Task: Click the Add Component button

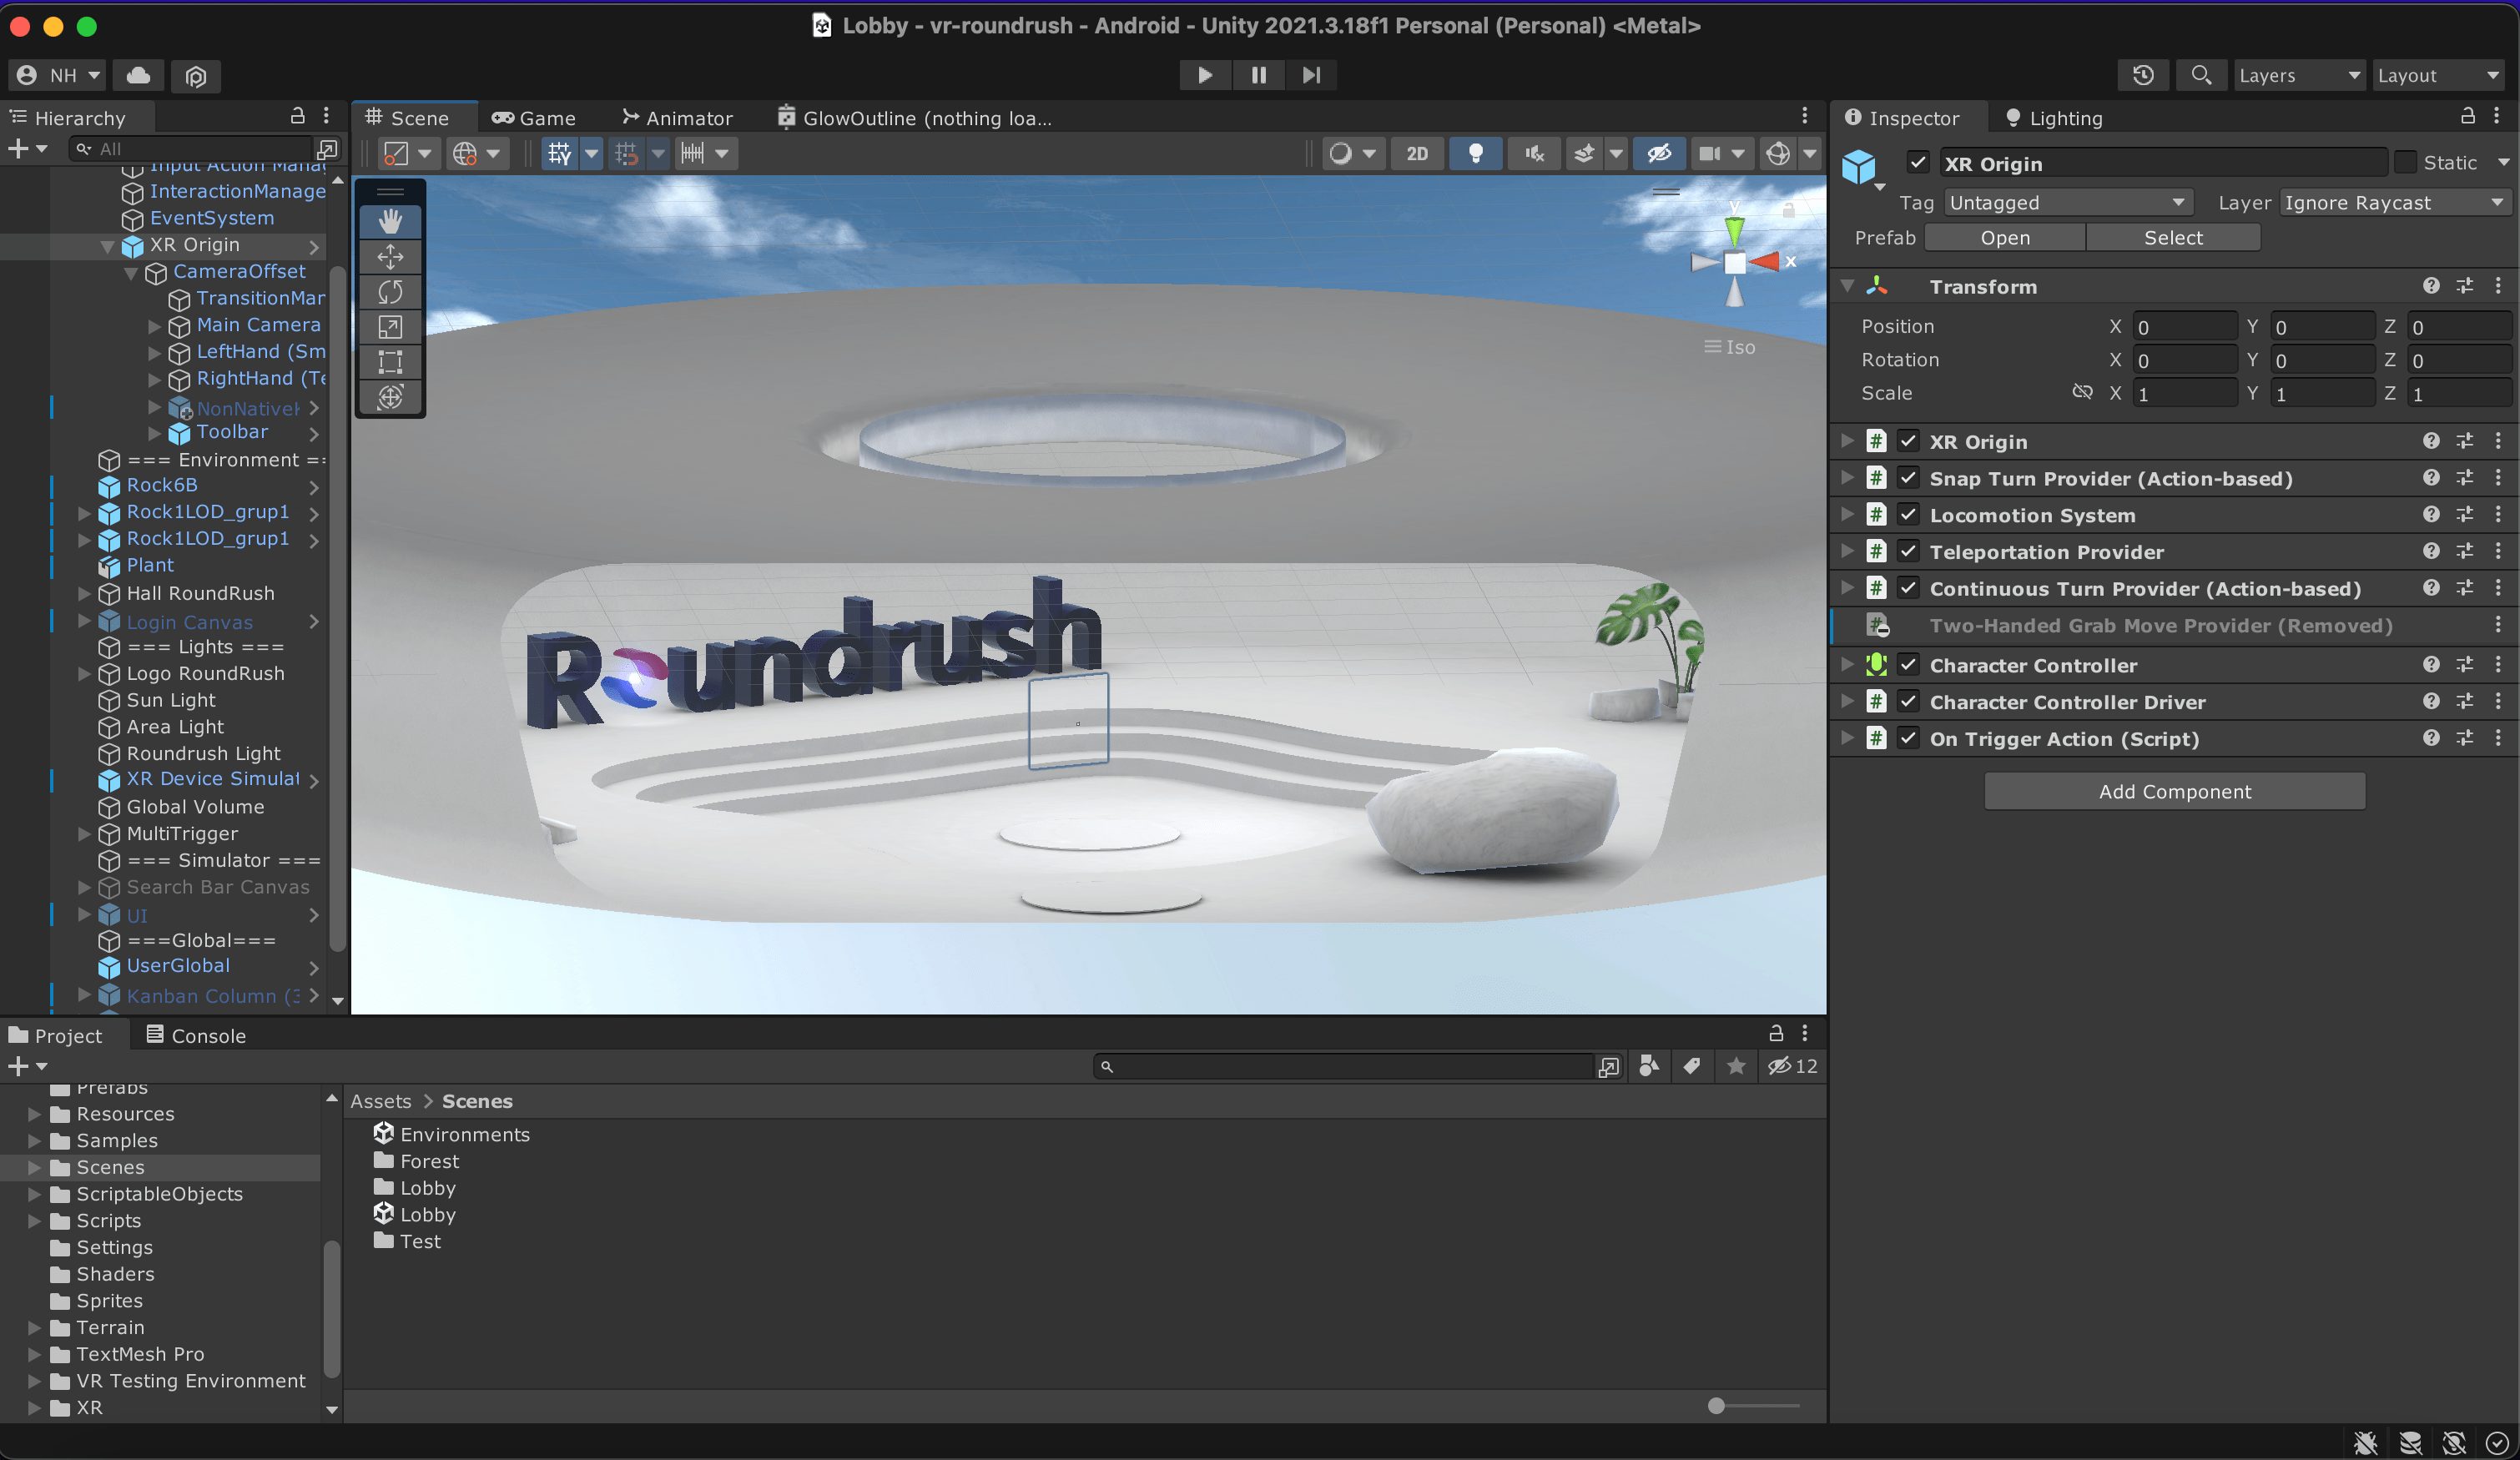Action: point(2174,791)
